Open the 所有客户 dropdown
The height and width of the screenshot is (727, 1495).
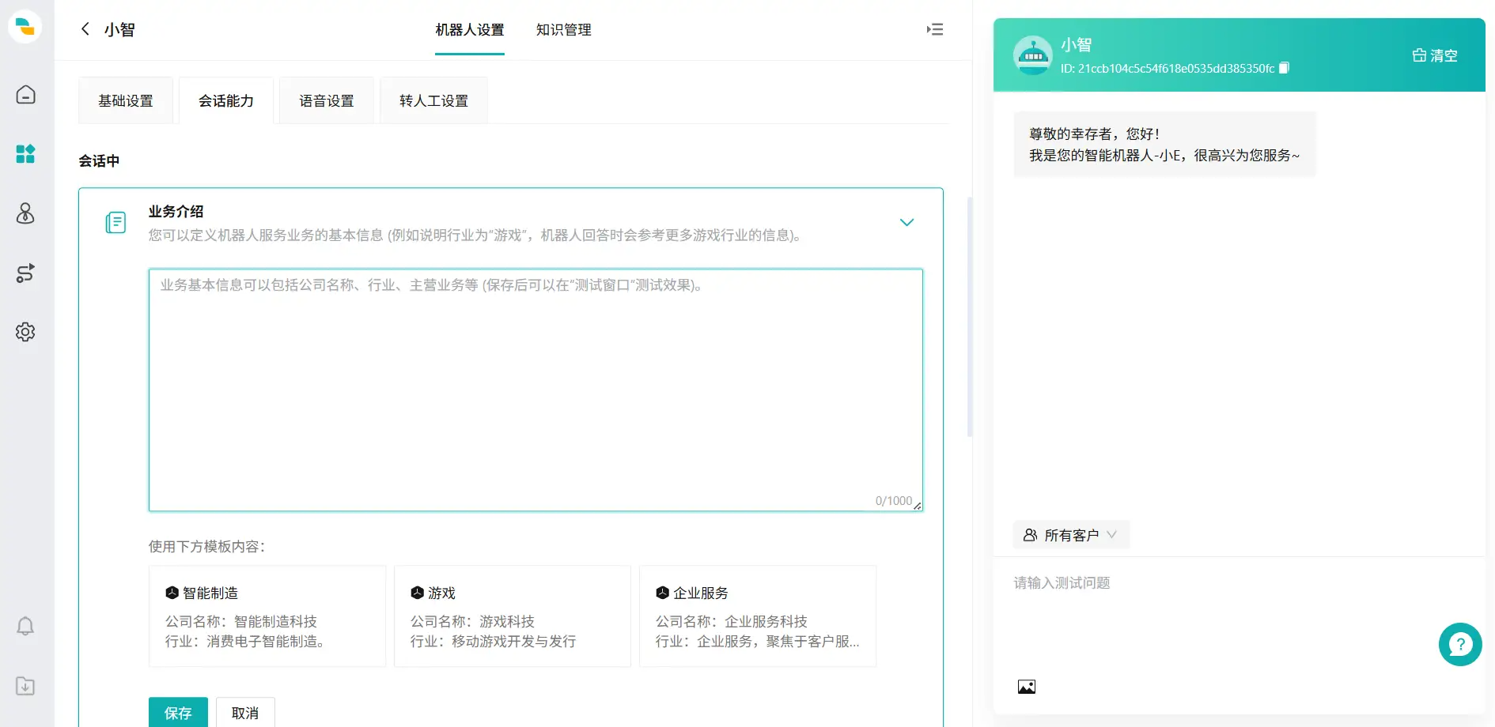point(1071,535)
